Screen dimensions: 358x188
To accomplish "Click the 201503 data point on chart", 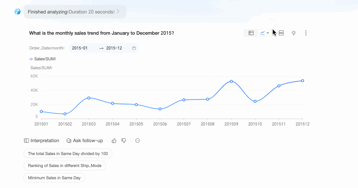I will 89,98.
